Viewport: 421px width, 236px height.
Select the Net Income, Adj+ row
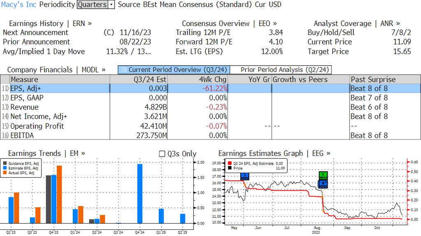(210, 116)
